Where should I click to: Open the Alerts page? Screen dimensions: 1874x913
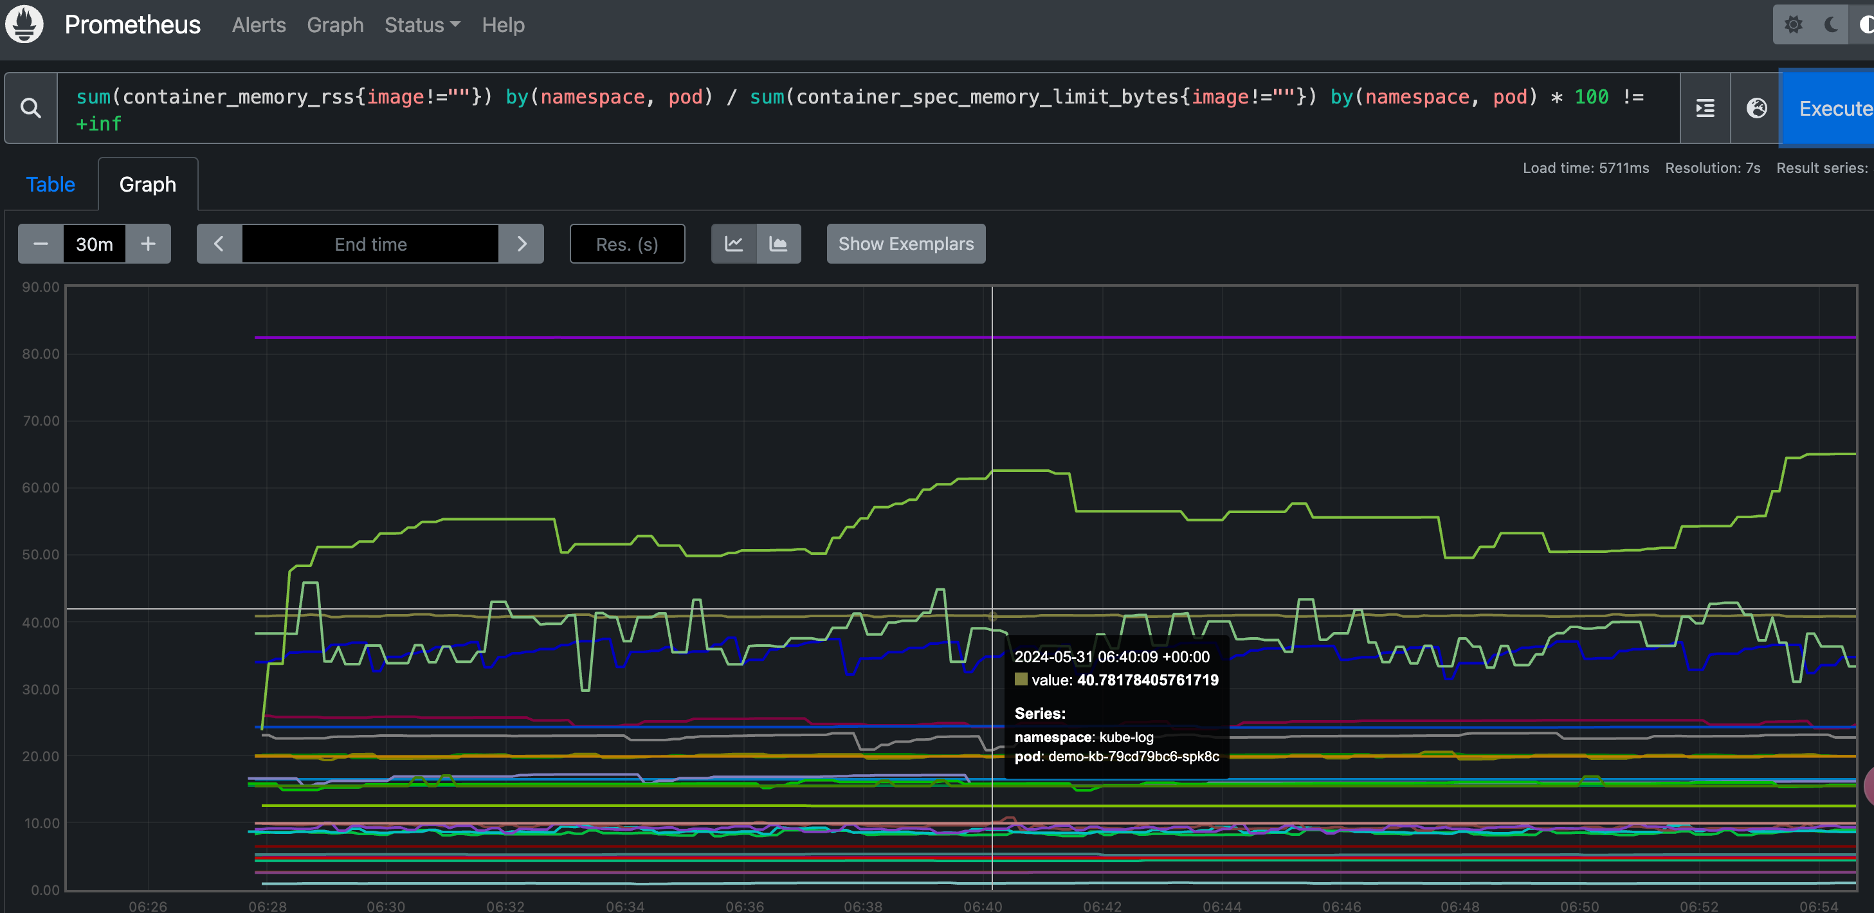pos(259,24)
